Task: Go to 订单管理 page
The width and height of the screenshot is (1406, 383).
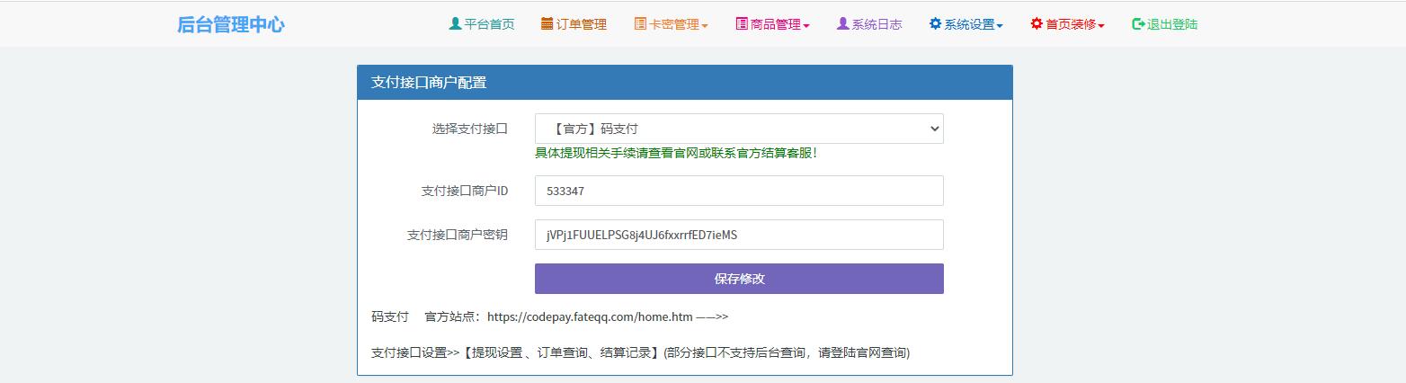Action: (574, 24)
